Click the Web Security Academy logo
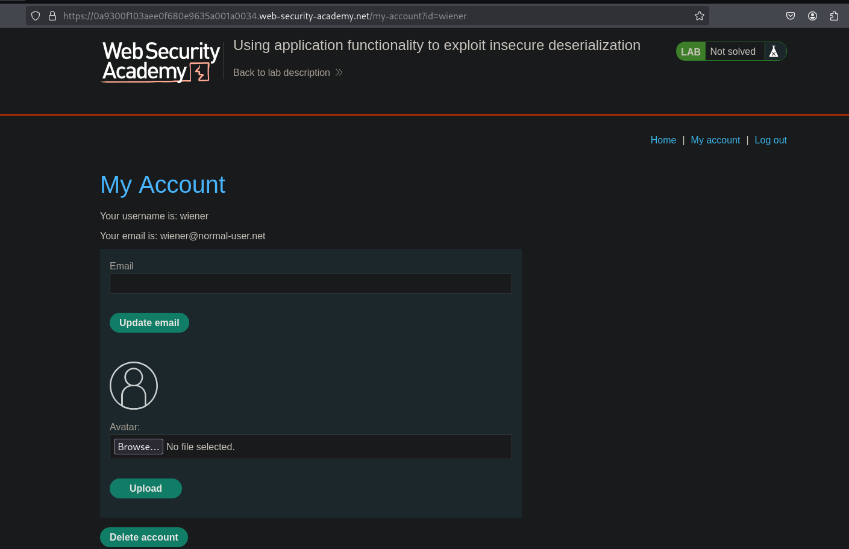Screen dimensions: 849x549 click(x=160, y=61)
